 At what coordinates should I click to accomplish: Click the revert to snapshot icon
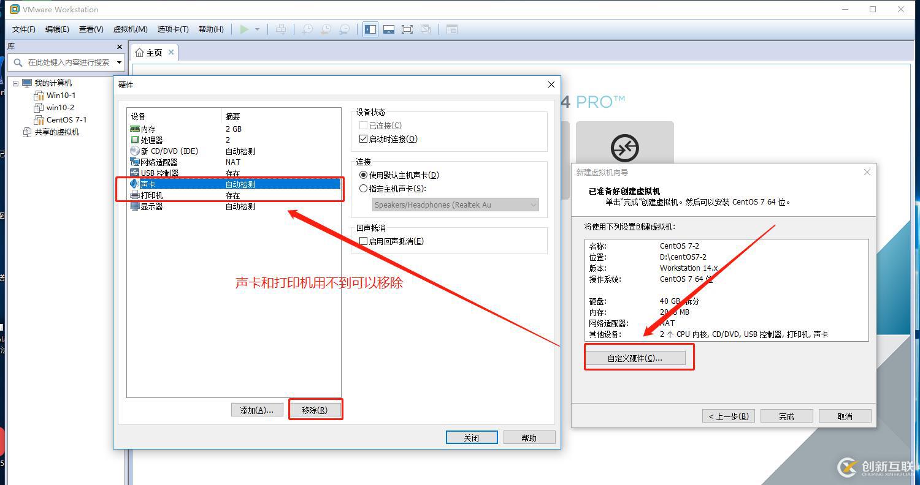(x=326, y=29)
